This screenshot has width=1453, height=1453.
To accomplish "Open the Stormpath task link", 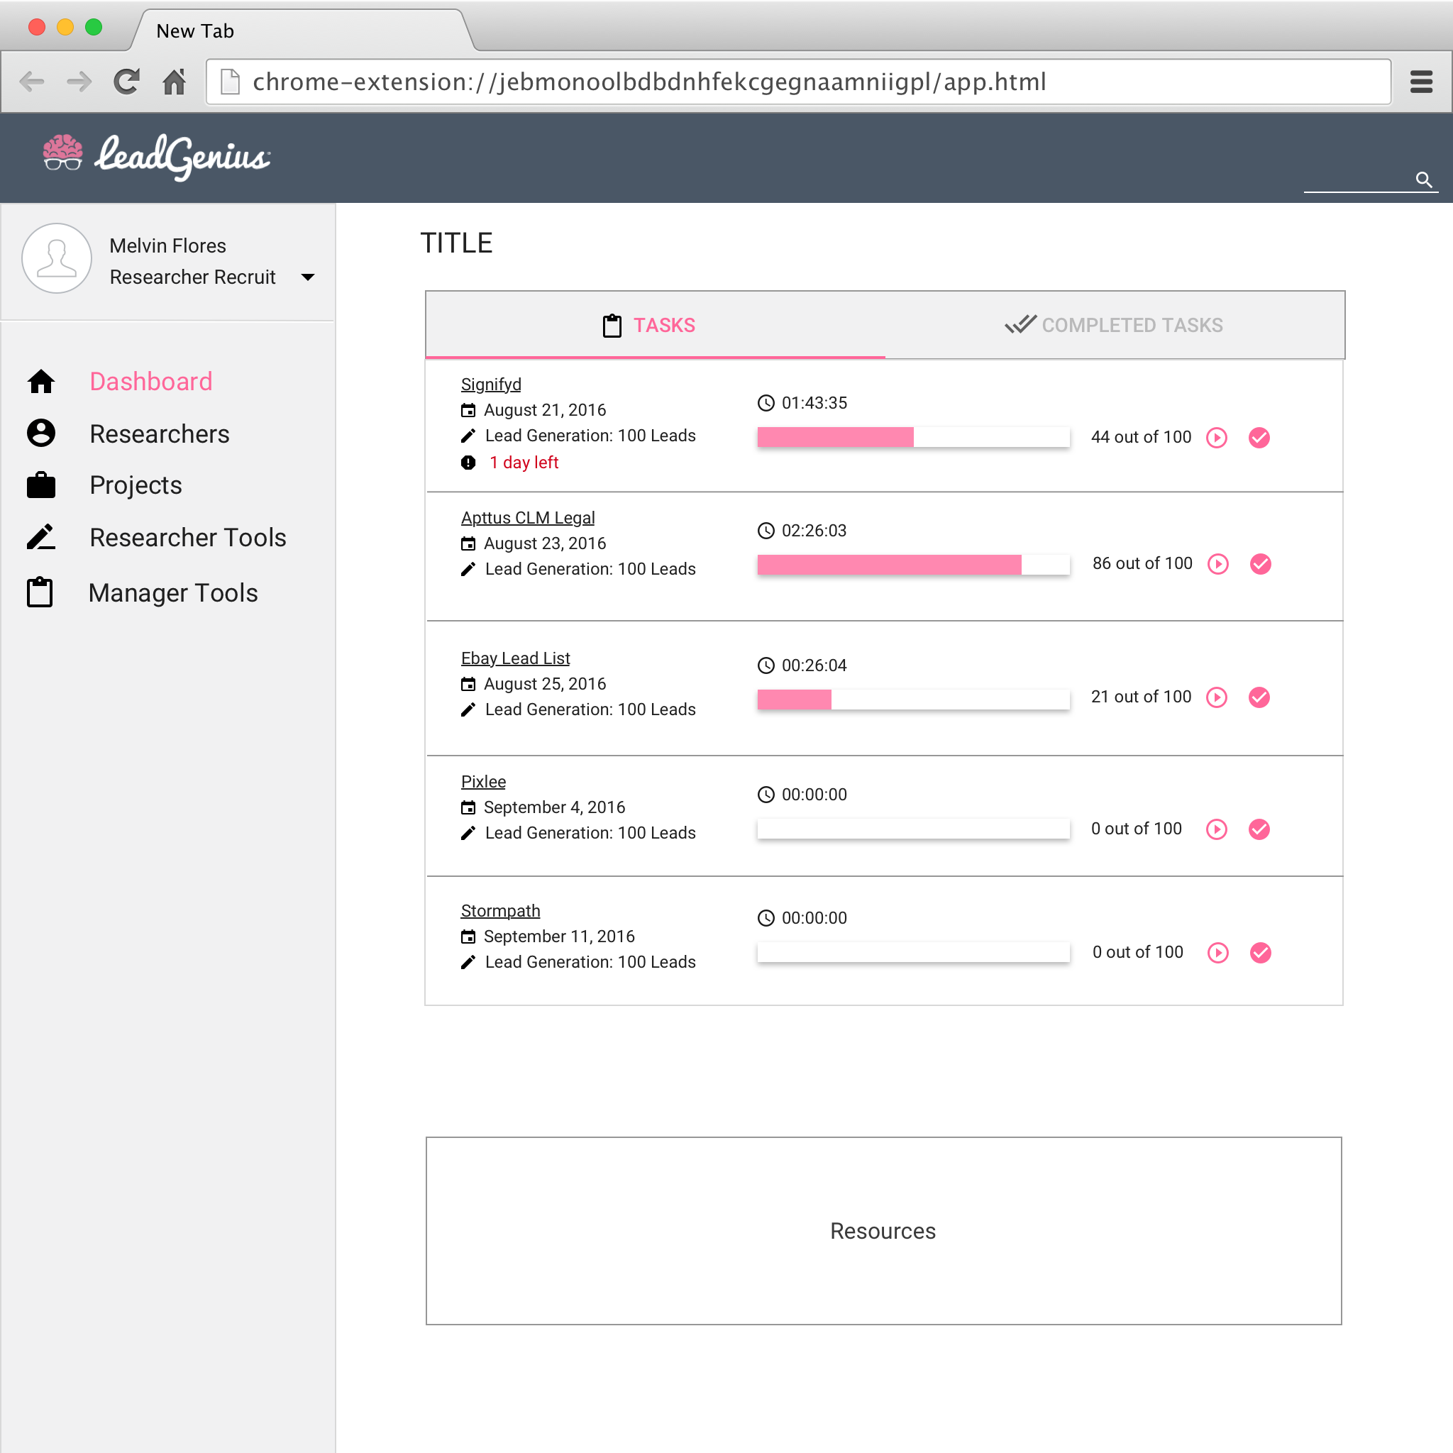I will click(500, 911).
